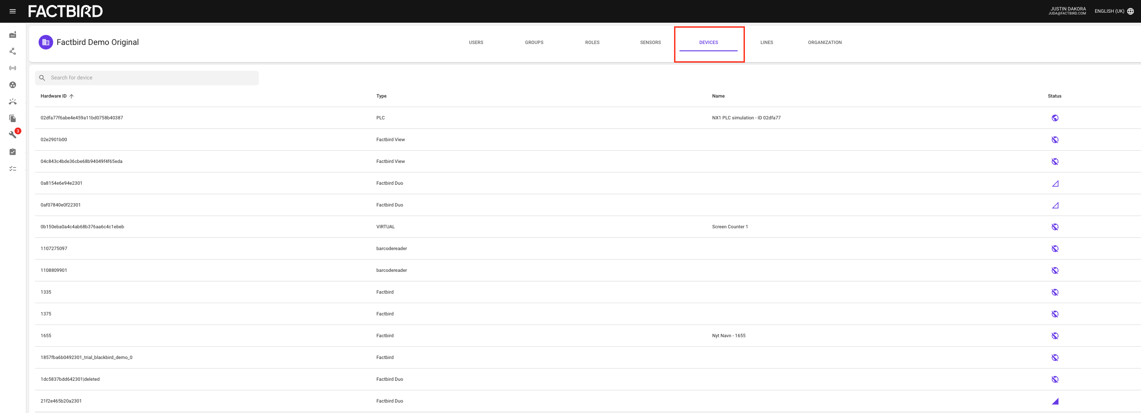Switch to the Lines tab
The width and height of the screenshot is (1141, 413).
click(767, 43)
